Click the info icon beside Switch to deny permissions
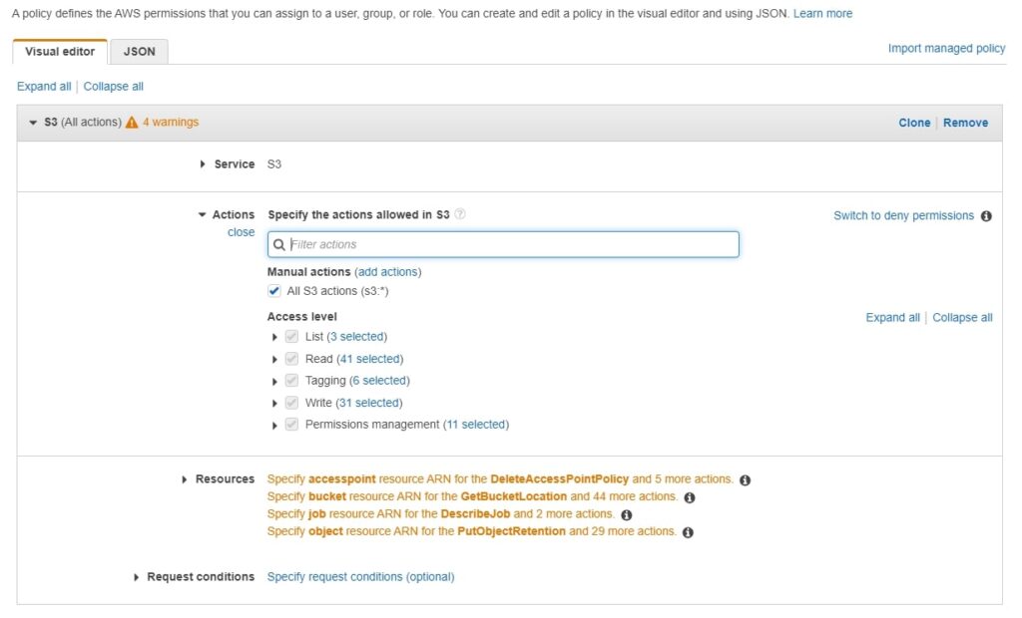Viewport: 1022px width, 618px height. pyautogui.click(x=986, y=215)
